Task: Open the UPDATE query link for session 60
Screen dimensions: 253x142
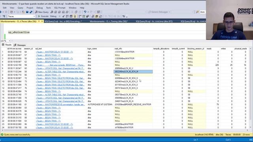Action: point(60,68)
